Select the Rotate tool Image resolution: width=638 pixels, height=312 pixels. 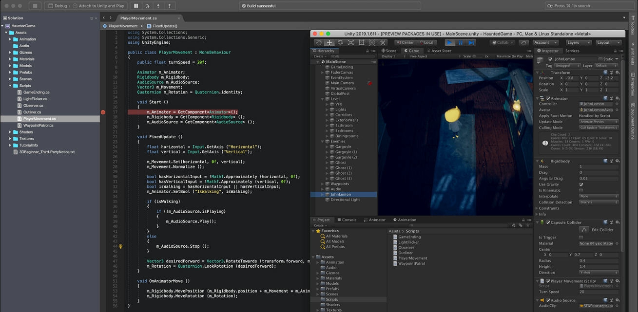pos(340,42)
